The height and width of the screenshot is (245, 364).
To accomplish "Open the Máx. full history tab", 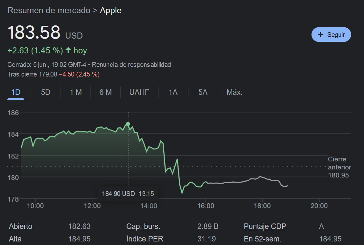I will pyautogui.click(x=234, y=93).
